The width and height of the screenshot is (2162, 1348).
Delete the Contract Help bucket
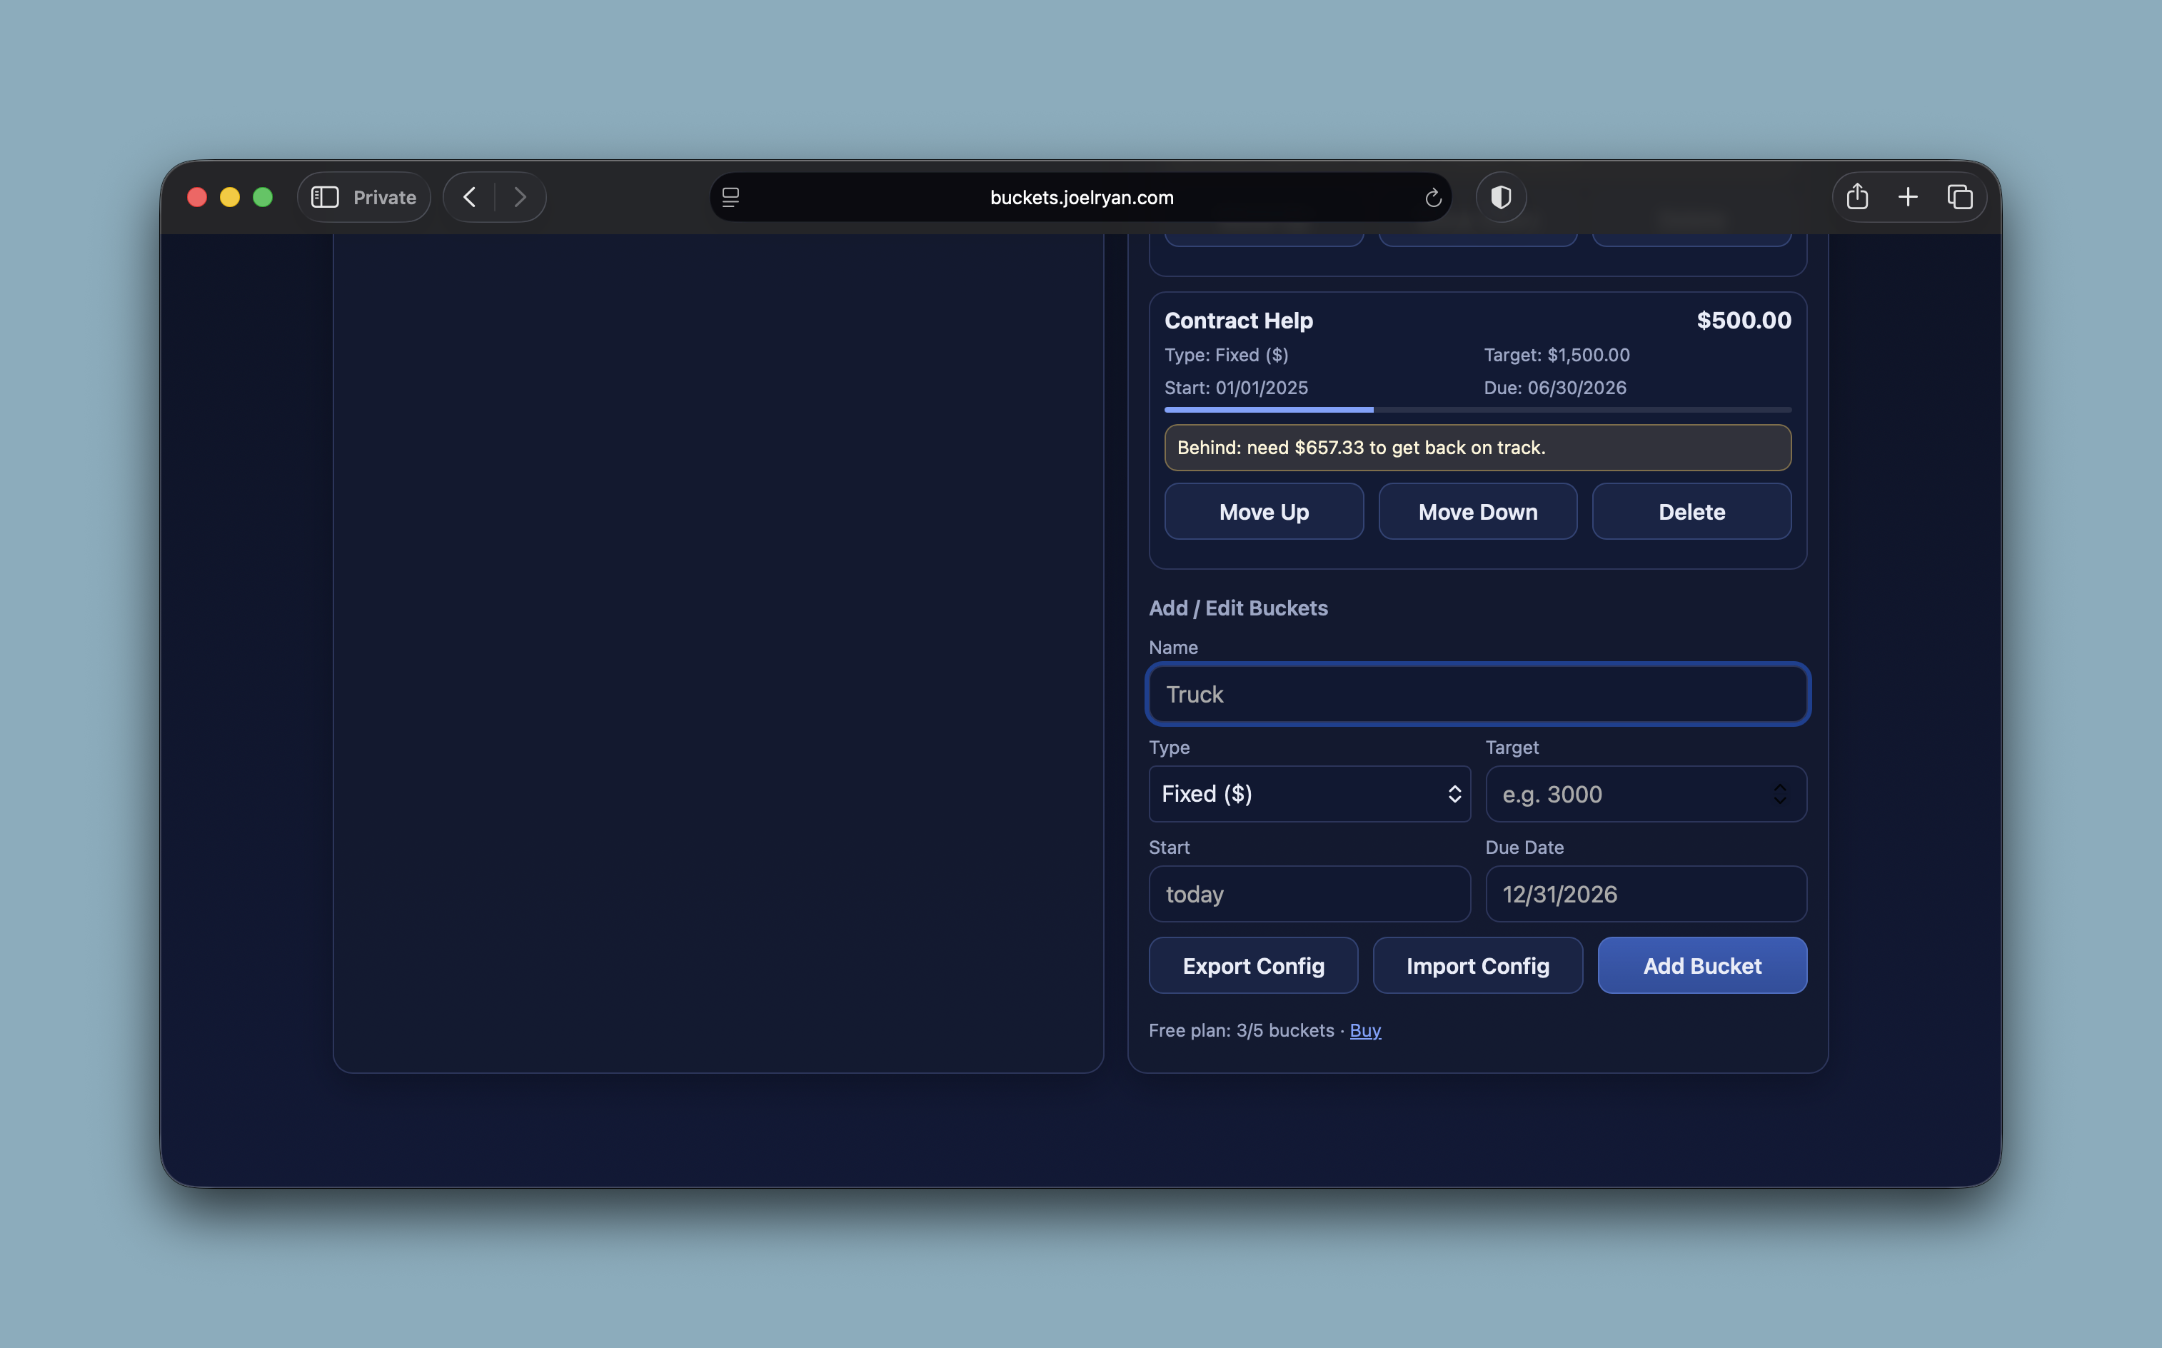coord(1690,512)
